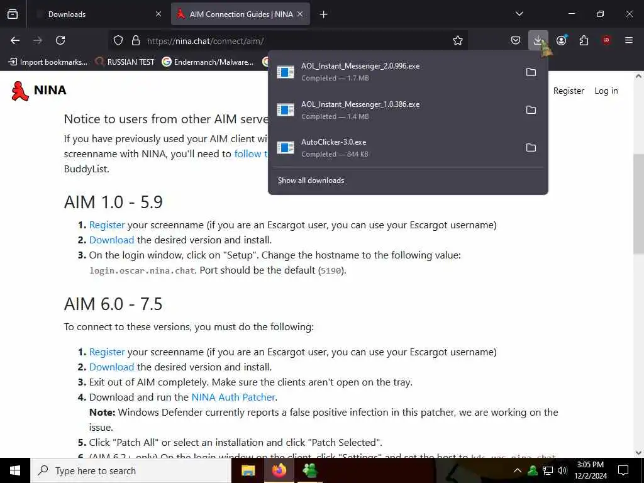Open the Windows Start menu

tap(15, 470)
